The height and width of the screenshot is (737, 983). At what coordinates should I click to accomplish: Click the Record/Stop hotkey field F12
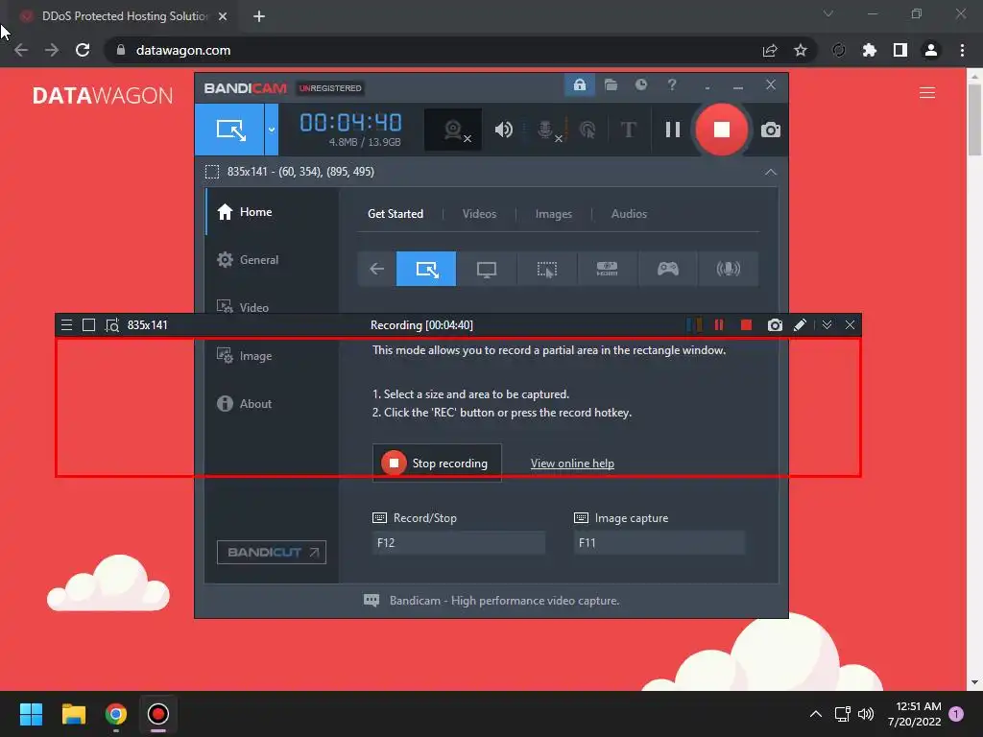tap(458, 543)
